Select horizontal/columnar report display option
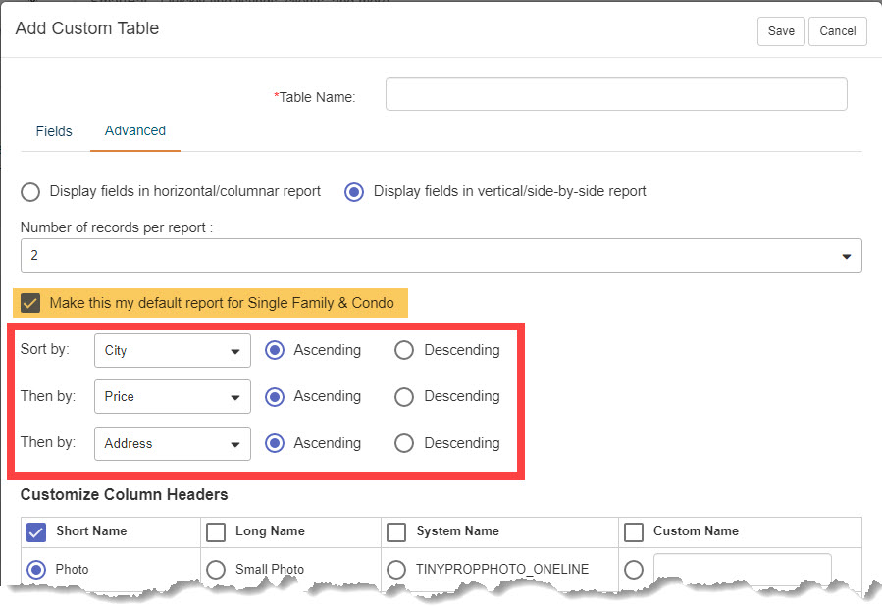 [x=30, y=192]
